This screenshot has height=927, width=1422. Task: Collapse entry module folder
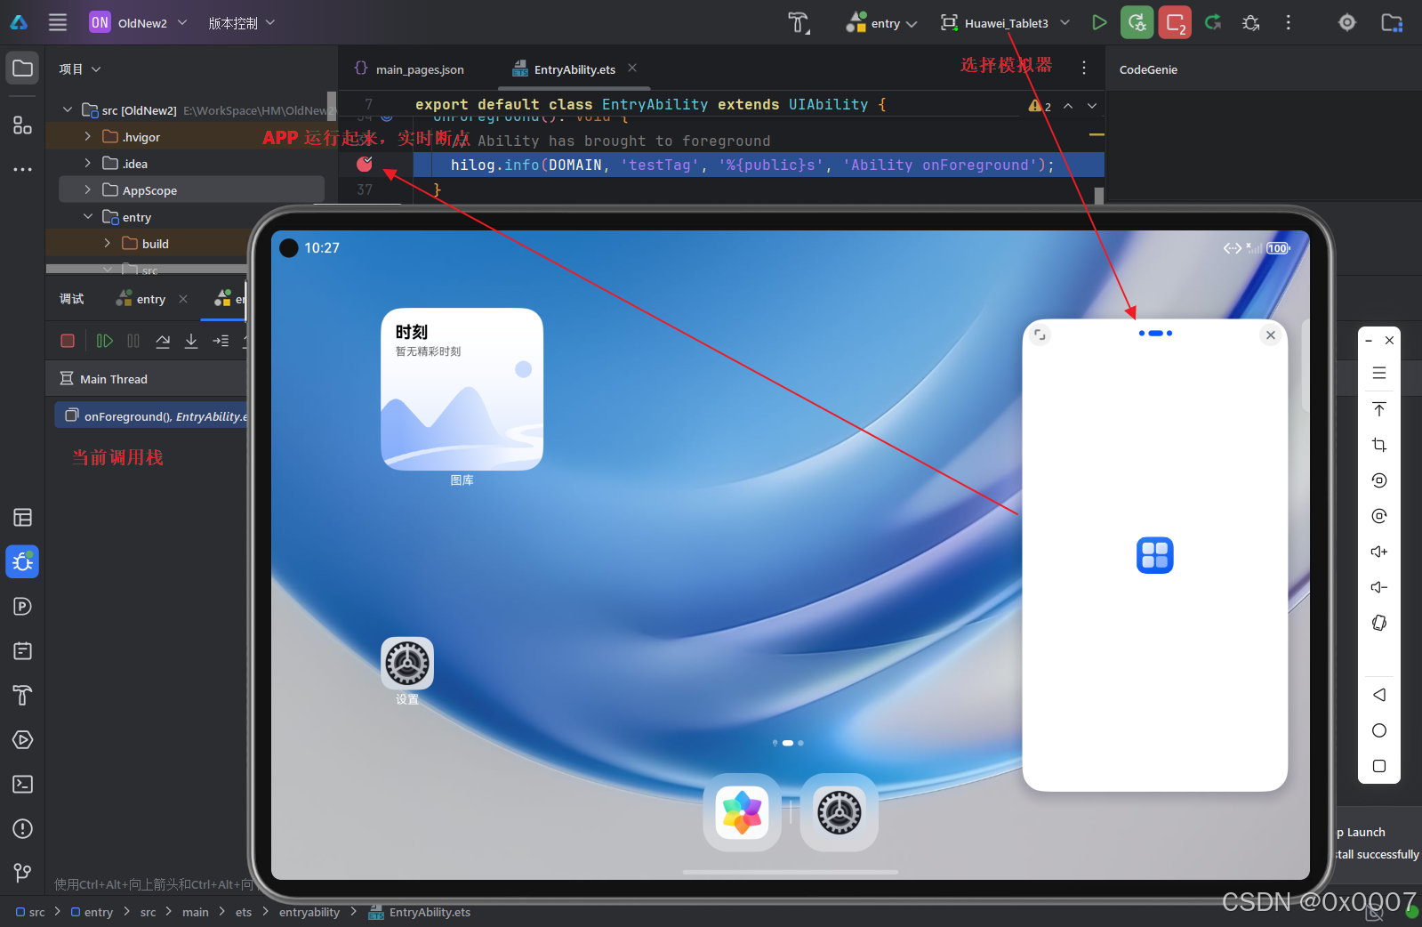(87, 216)
